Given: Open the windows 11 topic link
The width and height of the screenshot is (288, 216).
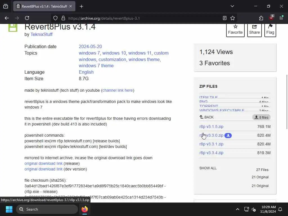Looking at the screenshot, I should tap(140, 53).
